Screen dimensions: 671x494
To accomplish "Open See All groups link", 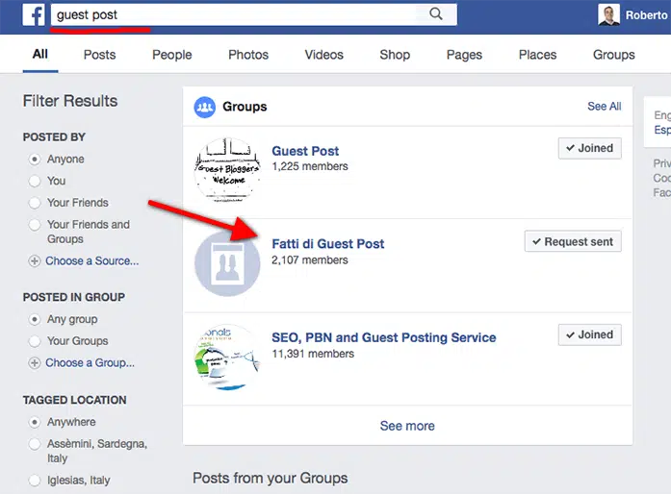I will pos(605,107).
